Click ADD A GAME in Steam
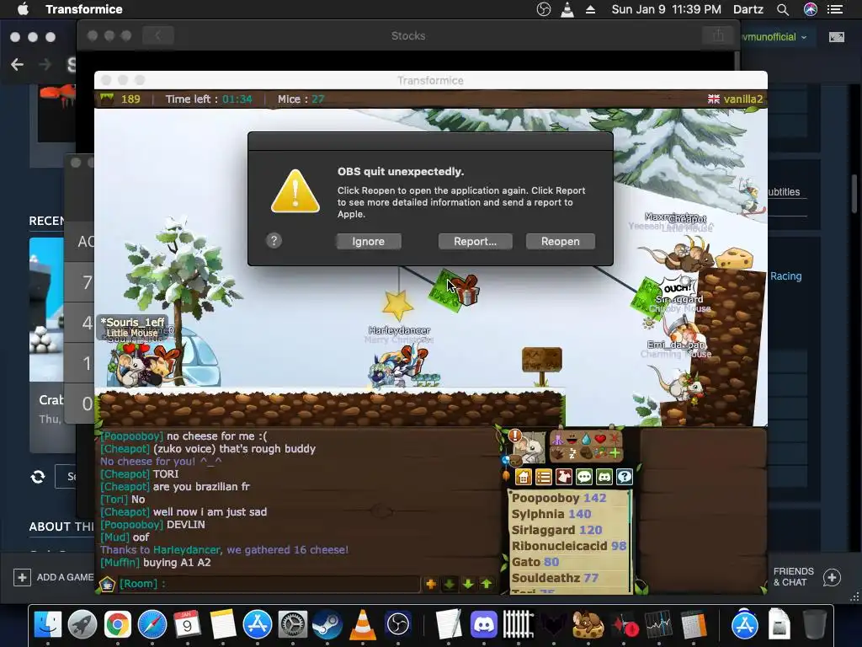862x647 pixels. tap(53, 577)
